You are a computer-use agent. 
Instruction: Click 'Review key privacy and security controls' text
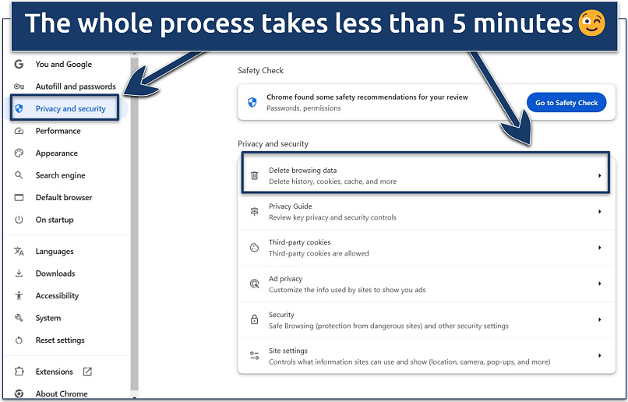click(x=333, y=217)
